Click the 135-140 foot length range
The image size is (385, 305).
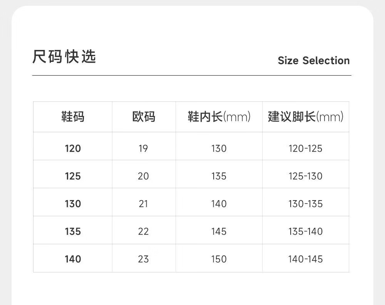pos(305,232)
